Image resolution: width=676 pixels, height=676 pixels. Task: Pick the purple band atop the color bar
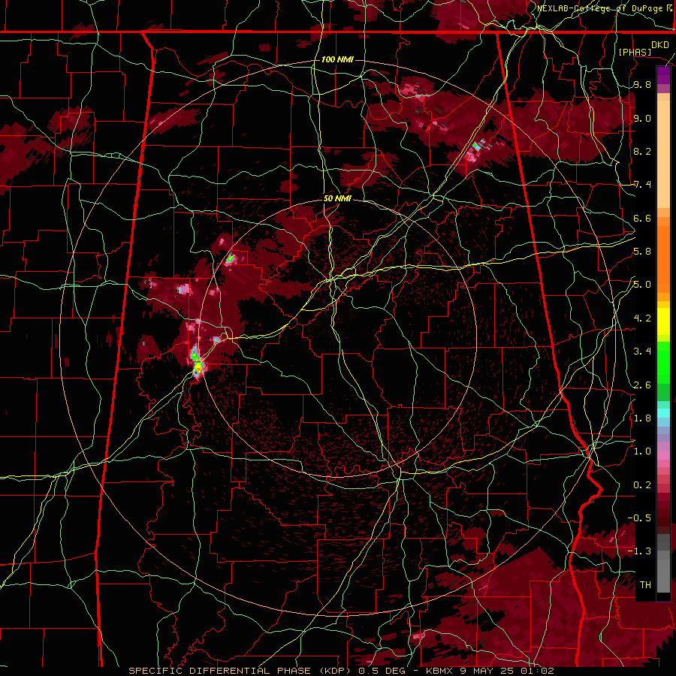(x=663, y=75)
